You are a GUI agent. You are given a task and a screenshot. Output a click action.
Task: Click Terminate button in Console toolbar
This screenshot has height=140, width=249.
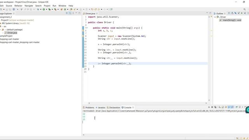pyautogui.click(x=209, y=107)
